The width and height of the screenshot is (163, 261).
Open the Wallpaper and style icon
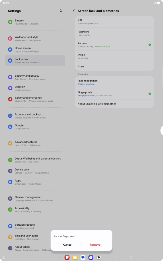[x=10, y=38]
